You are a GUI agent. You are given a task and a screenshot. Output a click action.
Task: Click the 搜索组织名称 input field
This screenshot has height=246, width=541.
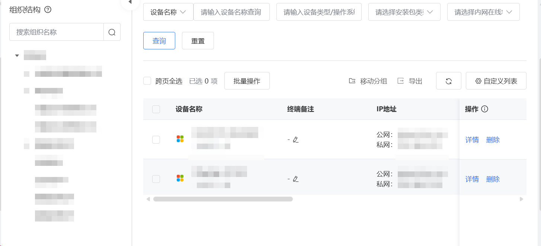(x=57, y=32)
